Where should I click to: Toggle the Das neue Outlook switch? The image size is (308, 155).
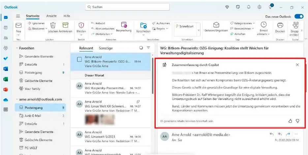point(299,16)
